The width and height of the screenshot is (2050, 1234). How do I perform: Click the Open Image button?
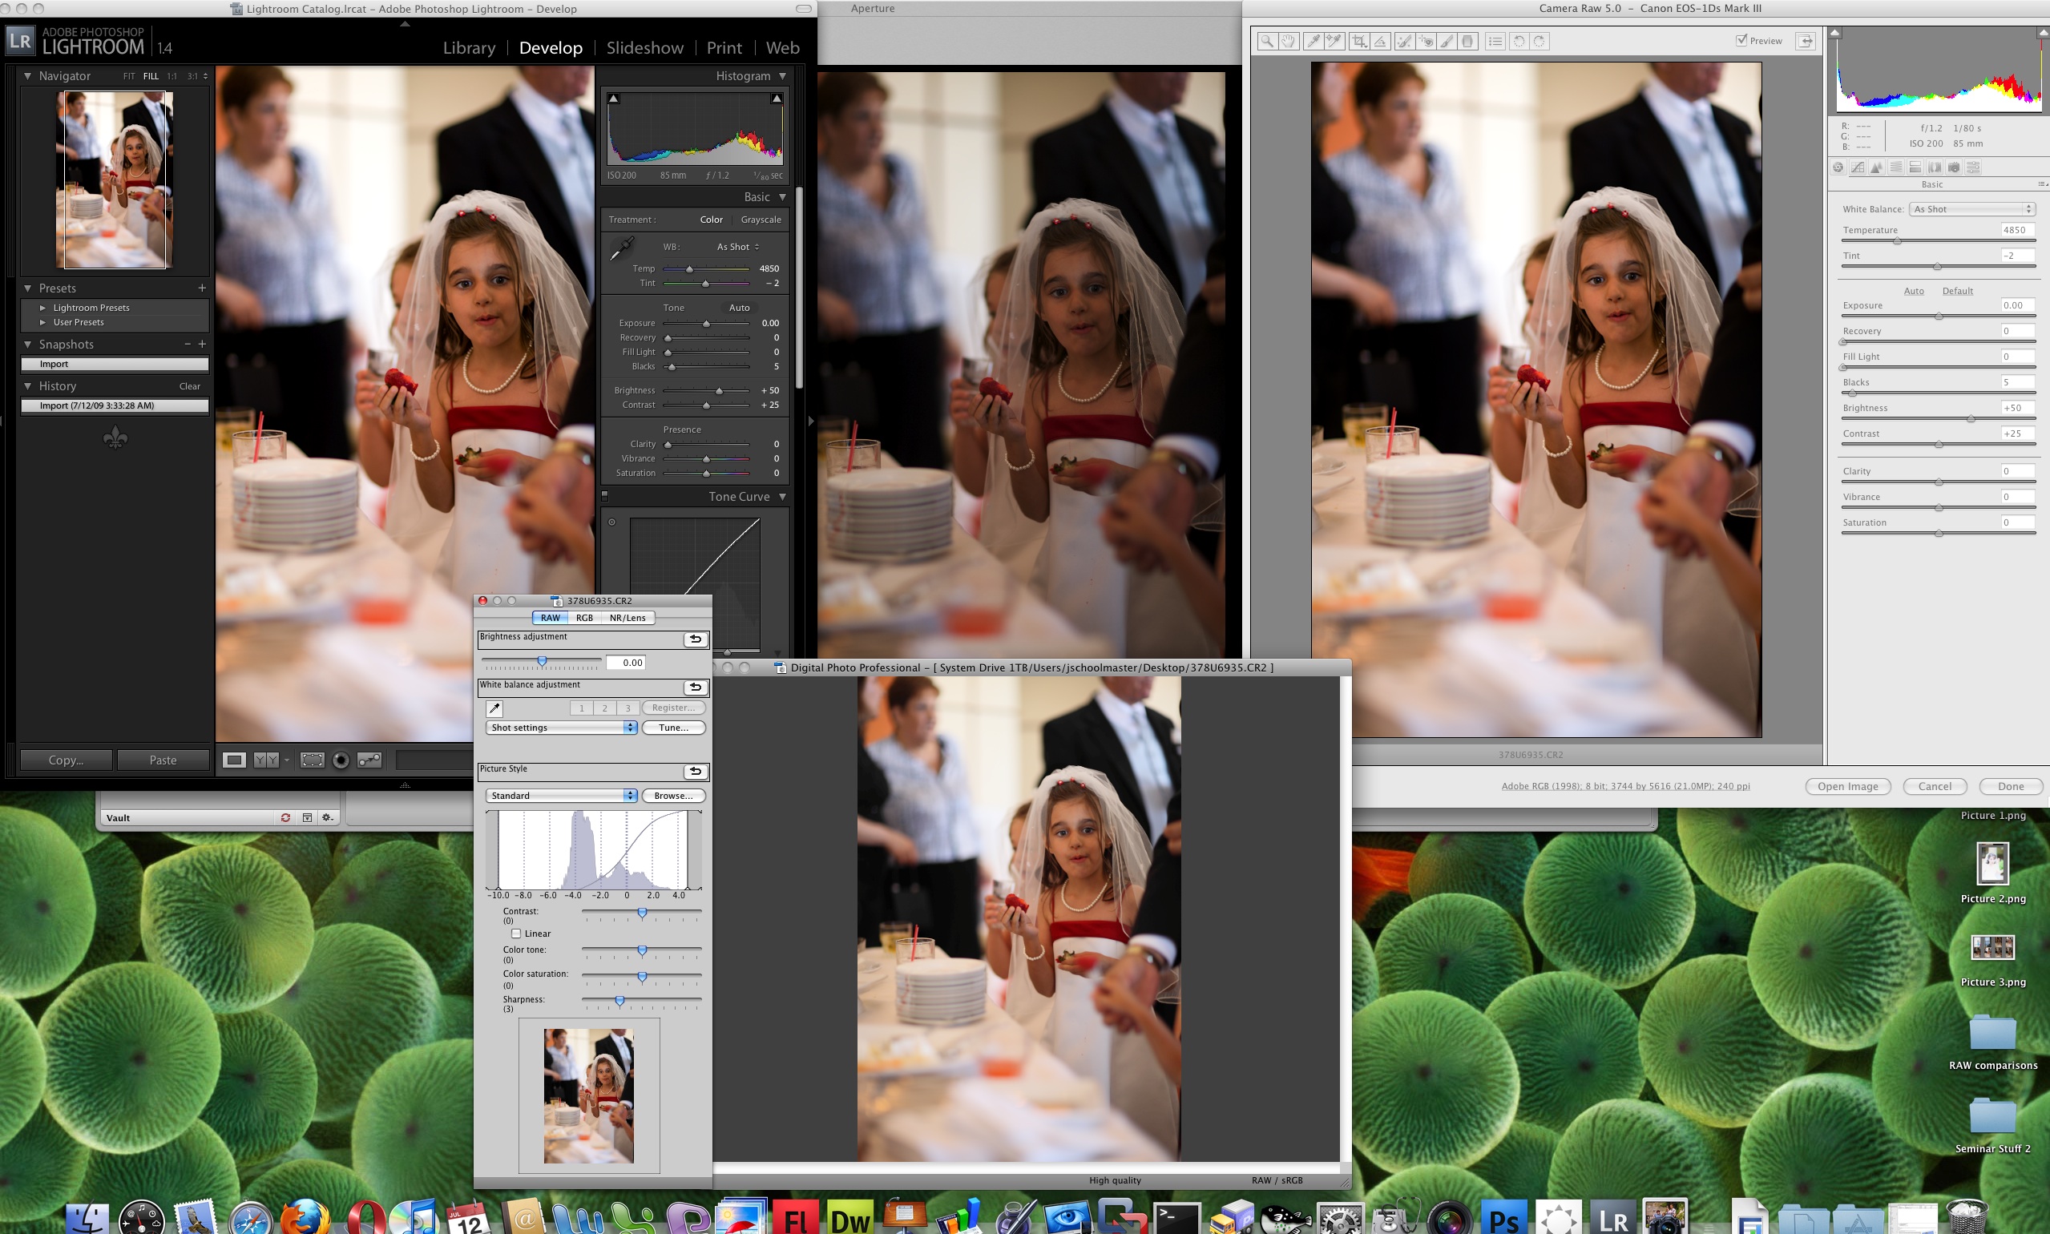pyautogui.click(x=1847, y=787)
